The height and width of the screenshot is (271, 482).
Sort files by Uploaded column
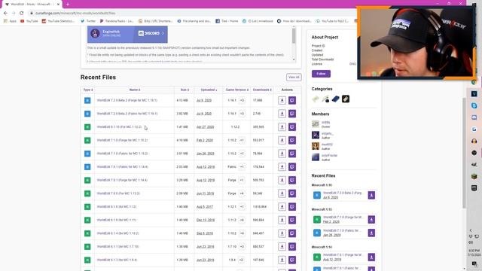pyautogui.click(x=209, y=90)
